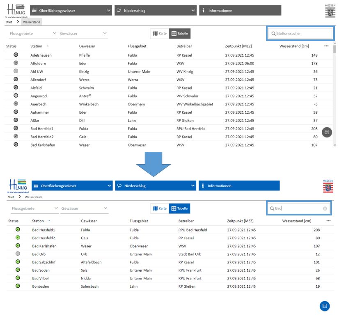Click the blue floating legend button at bottom right
339x316 pixels.
pyautogui.click(x=325, y=306)
